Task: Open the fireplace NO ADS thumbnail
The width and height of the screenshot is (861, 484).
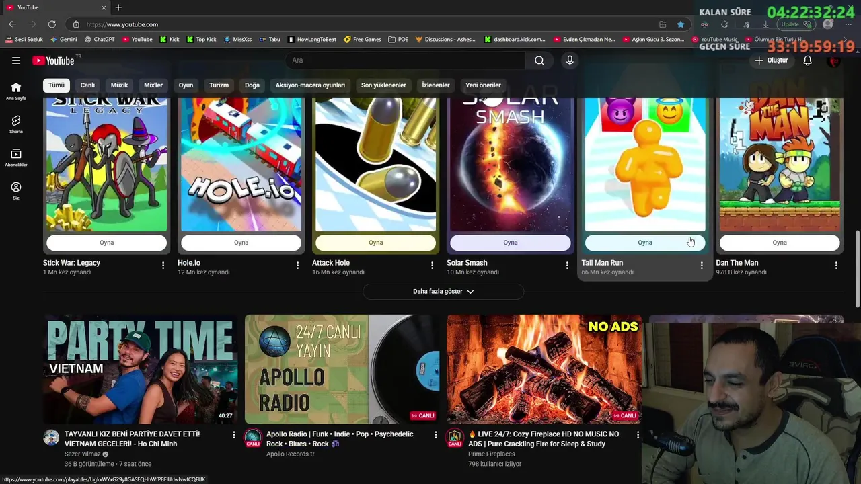Action: pos(544,369)
